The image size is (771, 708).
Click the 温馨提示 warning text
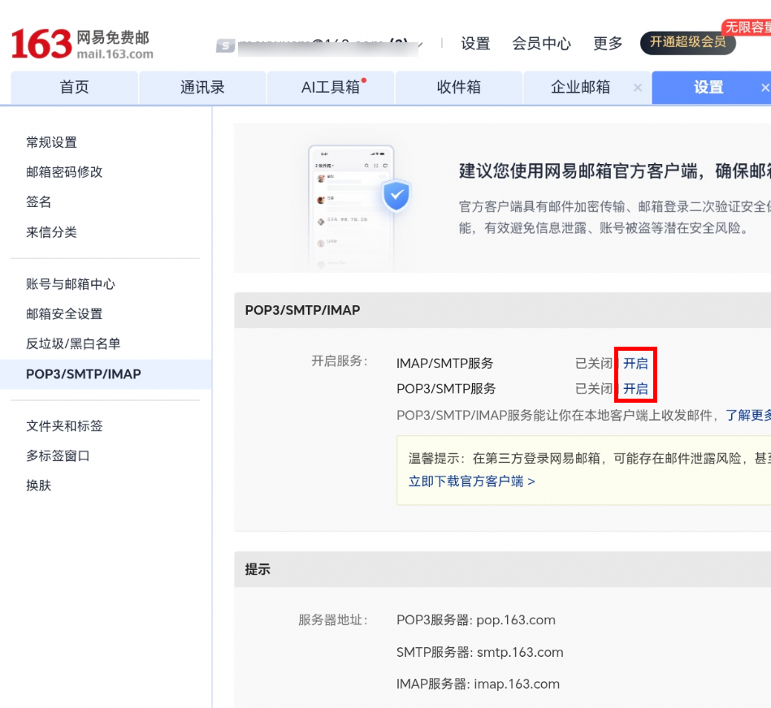coord(590,459)
